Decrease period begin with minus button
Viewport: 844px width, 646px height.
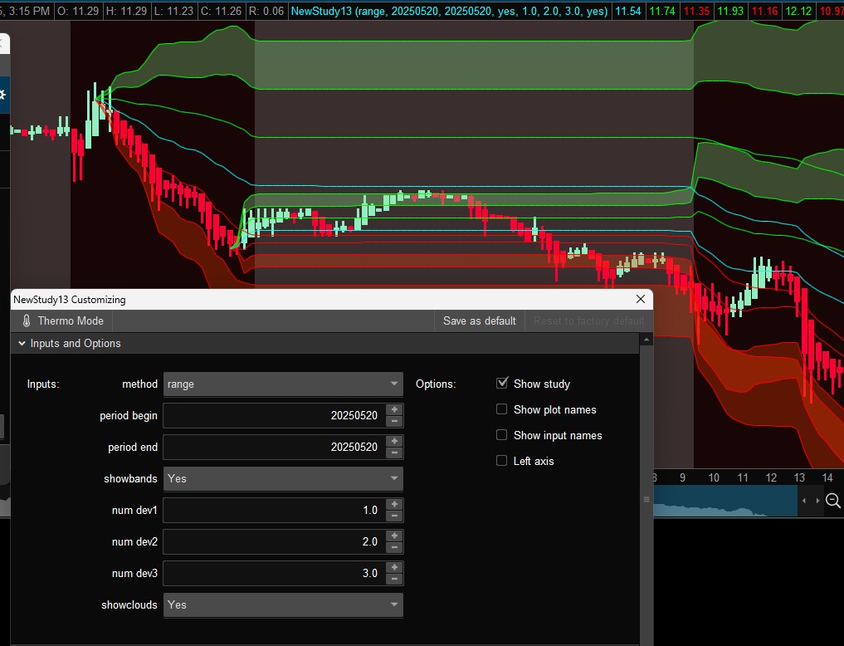click(394, 422)
